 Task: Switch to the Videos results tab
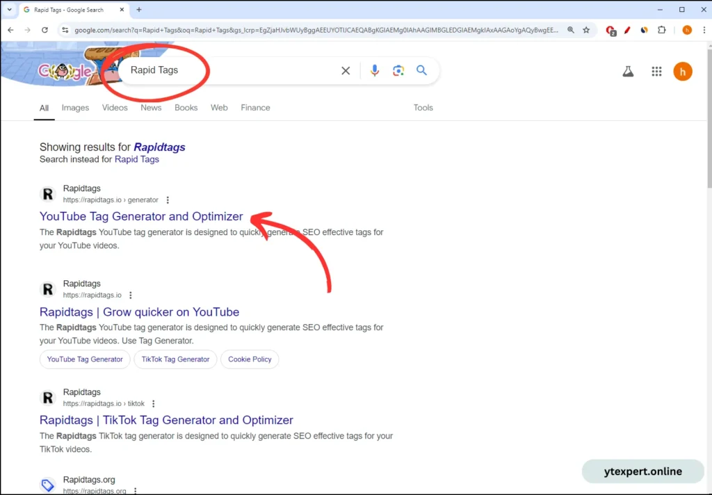click(115, 108)
